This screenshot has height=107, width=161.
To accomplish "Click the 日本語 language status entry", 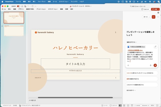I will pos(15,105).
